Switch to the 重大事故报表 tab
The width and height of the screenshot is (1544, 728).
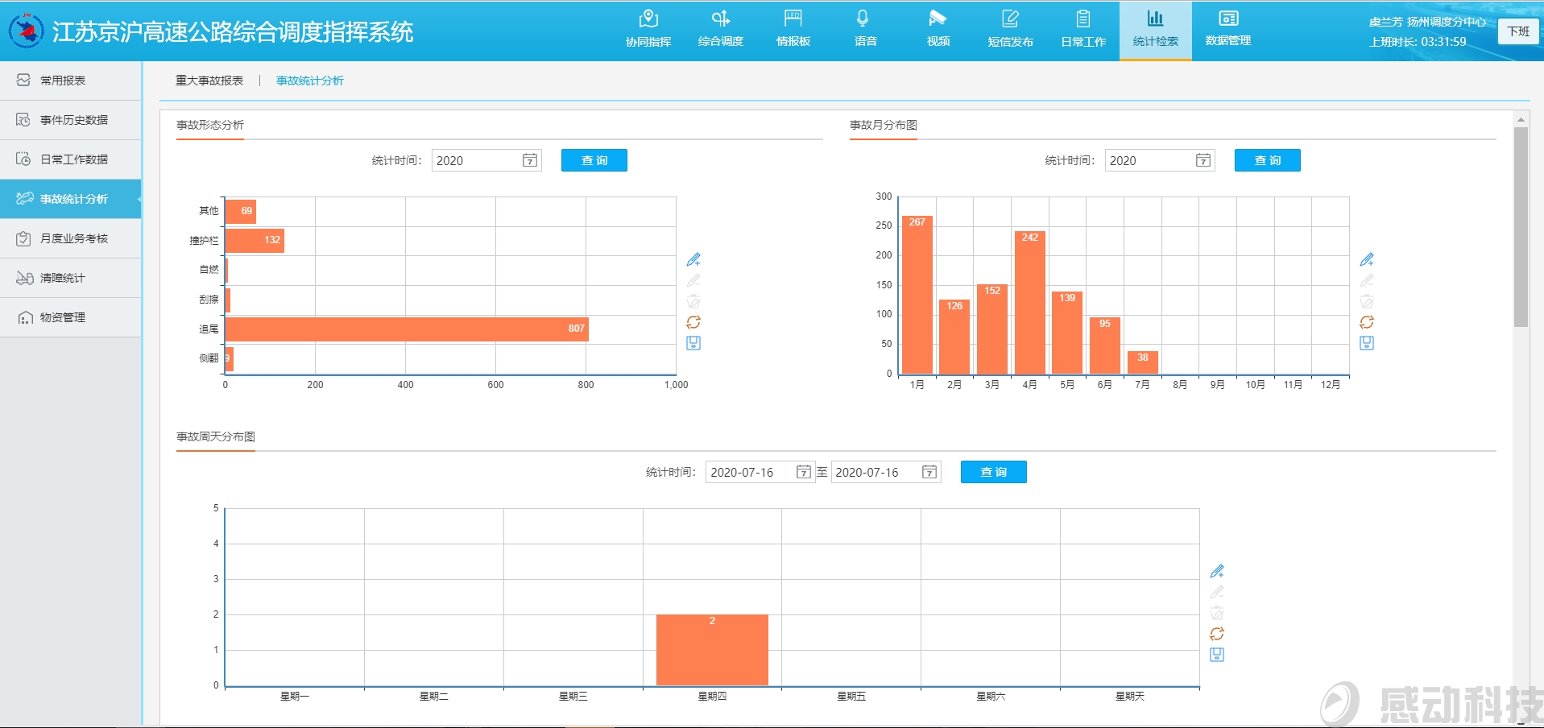click(x=209, y=81)
